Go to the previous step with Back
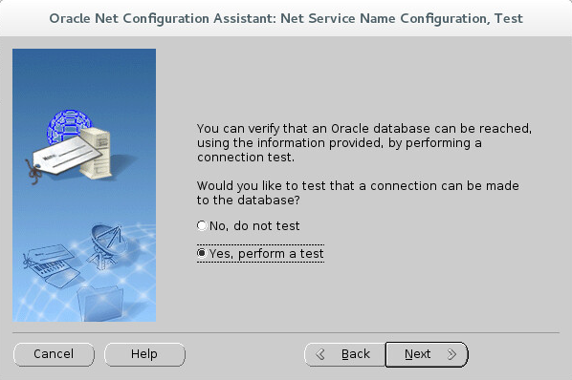The height and width of the screenshot is (380, 572). click(x=344, y=354)
